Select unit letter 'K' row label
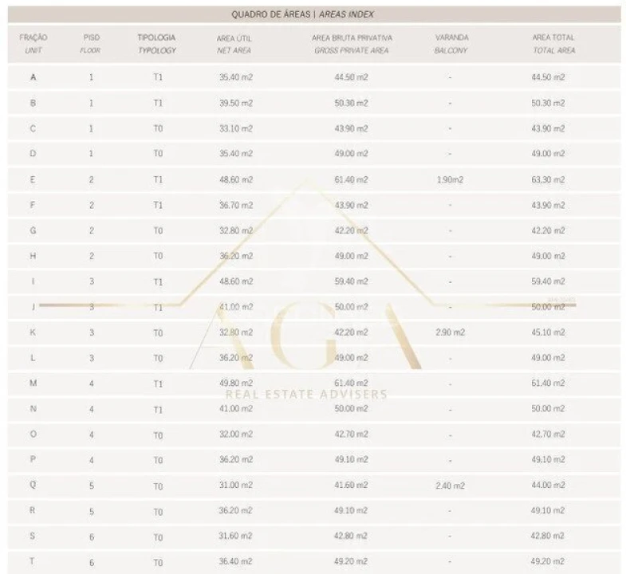626x574 pixels. 33,332
